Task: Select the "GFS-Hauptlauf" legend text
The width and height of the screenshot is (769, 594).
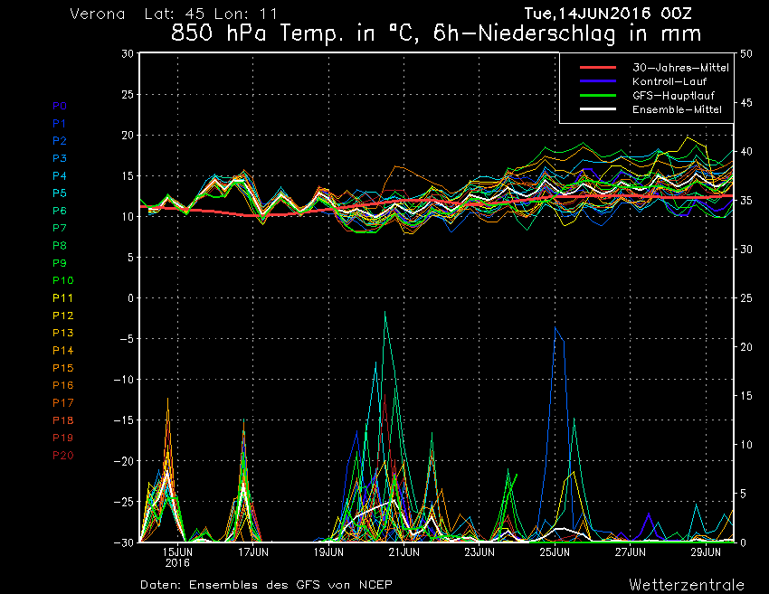Action: 673,96
